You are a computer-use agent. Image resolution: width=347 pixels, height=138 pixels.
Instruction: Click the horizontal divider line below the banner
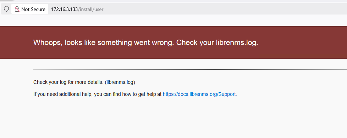coord(190,69)
